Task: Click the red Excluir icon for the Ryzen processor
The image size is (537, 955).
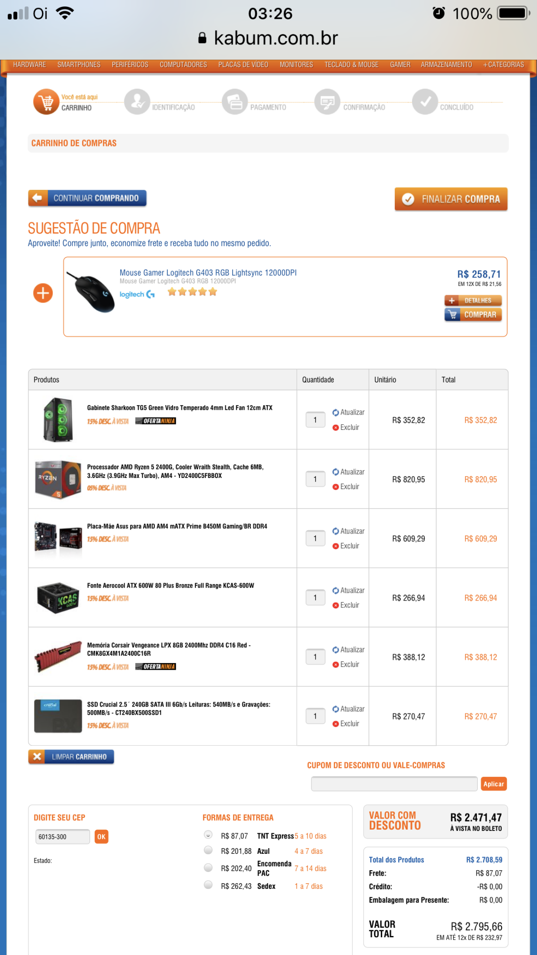Action: (x=335, y=487)
